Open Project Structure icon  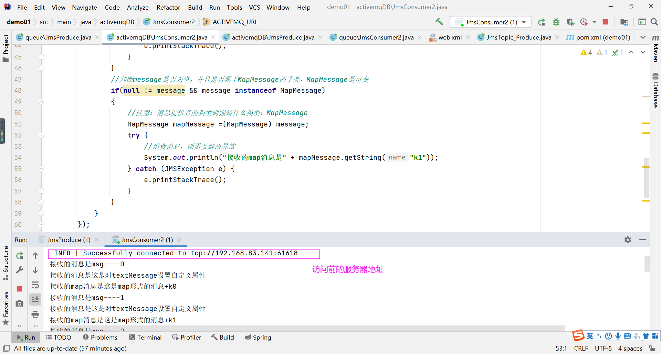[624, 22]
